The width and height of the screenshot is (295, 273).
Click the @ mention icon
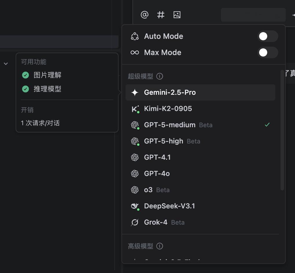[x=145, y=15]
